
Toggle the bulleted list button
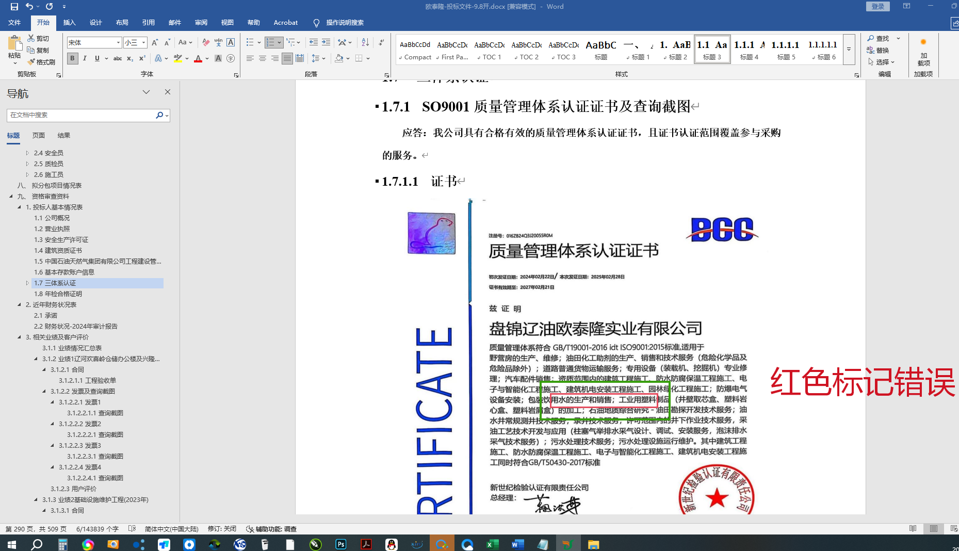pyautogui.click(x=250, y=42)
